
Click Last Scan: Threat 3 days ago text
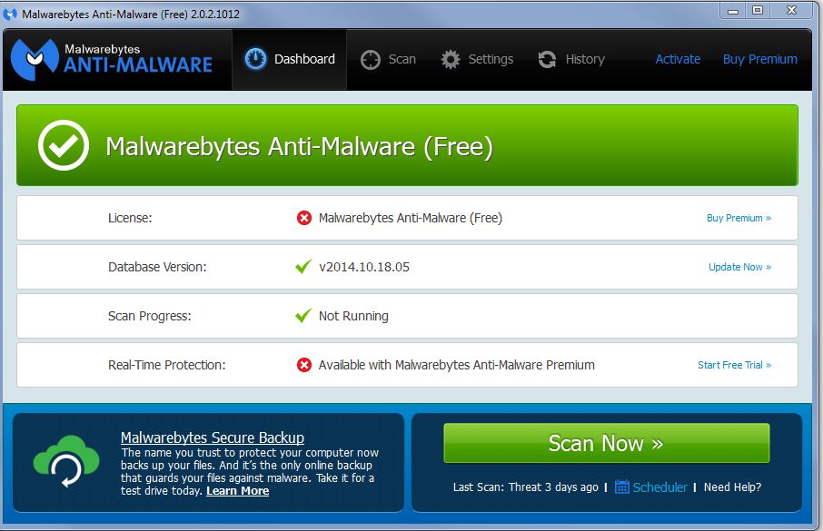point(525,487)
